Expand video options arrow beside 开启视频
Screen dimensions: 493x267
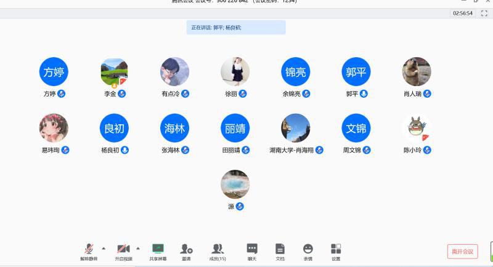coord(138,248)
